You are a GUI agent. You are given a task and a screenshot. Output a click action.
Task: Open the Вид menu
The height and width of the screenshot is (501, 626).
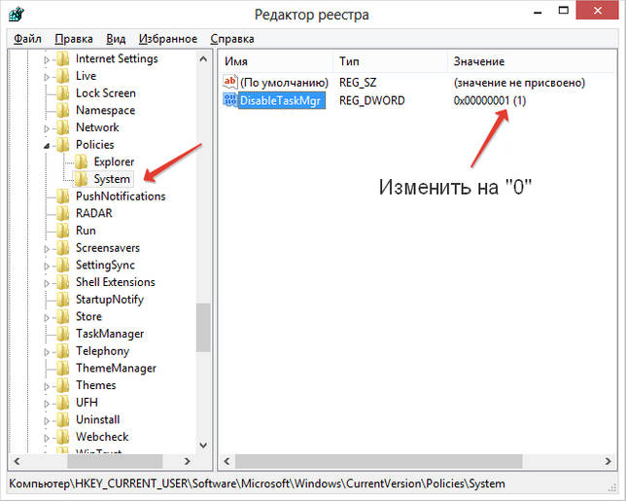(x=116, y=39)
